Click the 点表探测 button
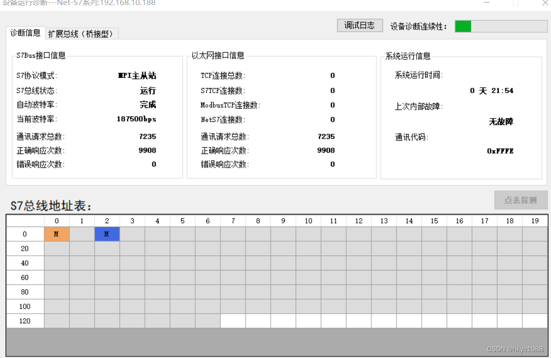The image size is (551, 358). pyautogui.click(x=520, y=200)
